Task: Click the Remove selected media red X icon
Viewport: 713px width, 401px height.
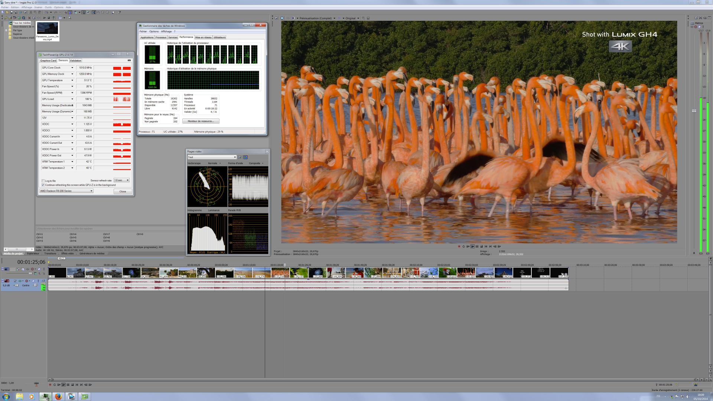Action: [x=29, y=18]
